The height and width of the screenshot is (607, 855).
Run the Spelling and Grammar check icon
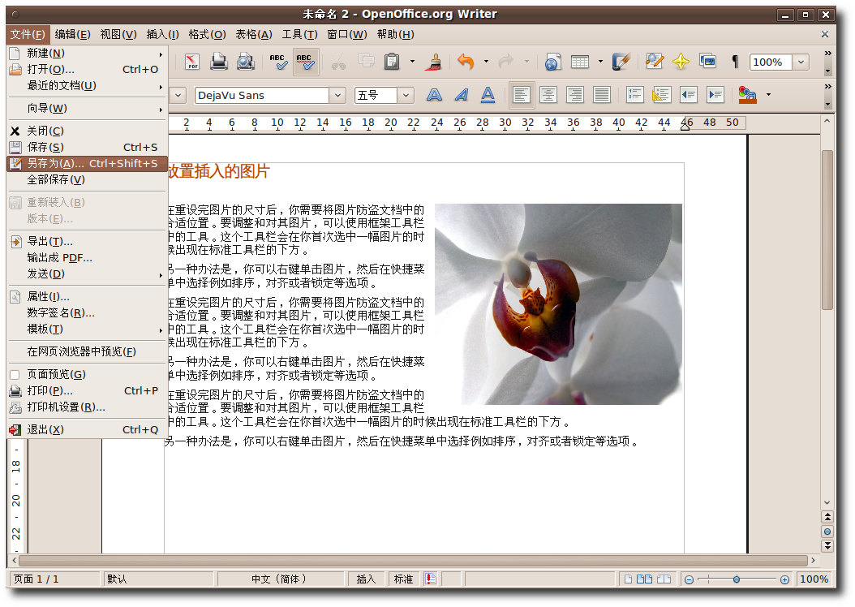pos(278,62)
